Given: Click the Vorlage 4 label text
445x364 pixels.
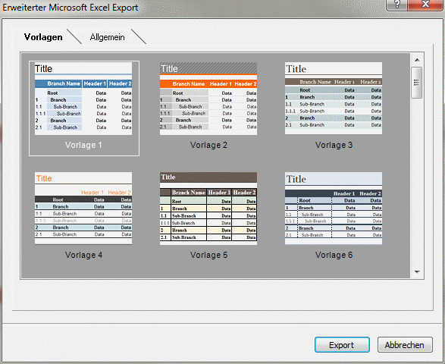Looking at the screenshot, I should tap(83, 255).
